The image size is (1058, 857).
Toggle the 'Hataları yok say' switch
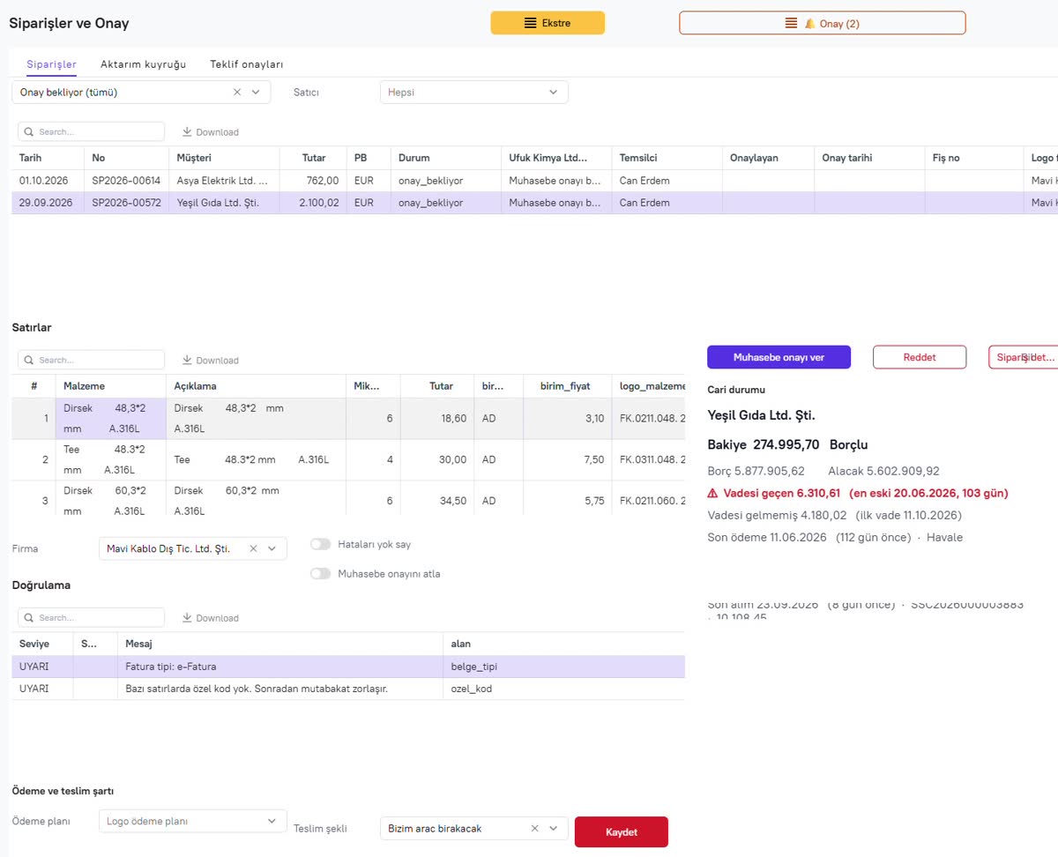point(321,545)
